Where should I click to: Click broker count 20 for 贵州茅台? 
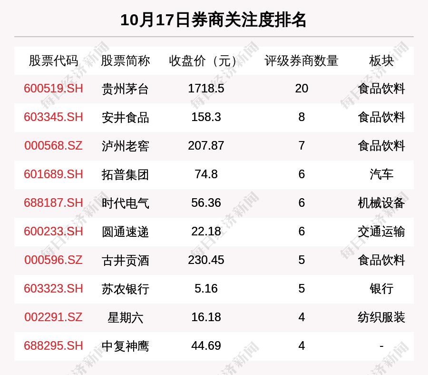[x=302, y=89]
